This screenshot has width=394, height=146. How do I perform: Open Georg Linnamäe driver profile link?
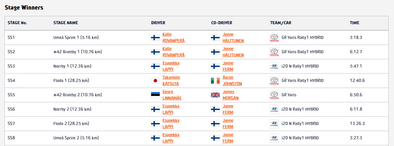pyautogui.click(x=172, y=95)
